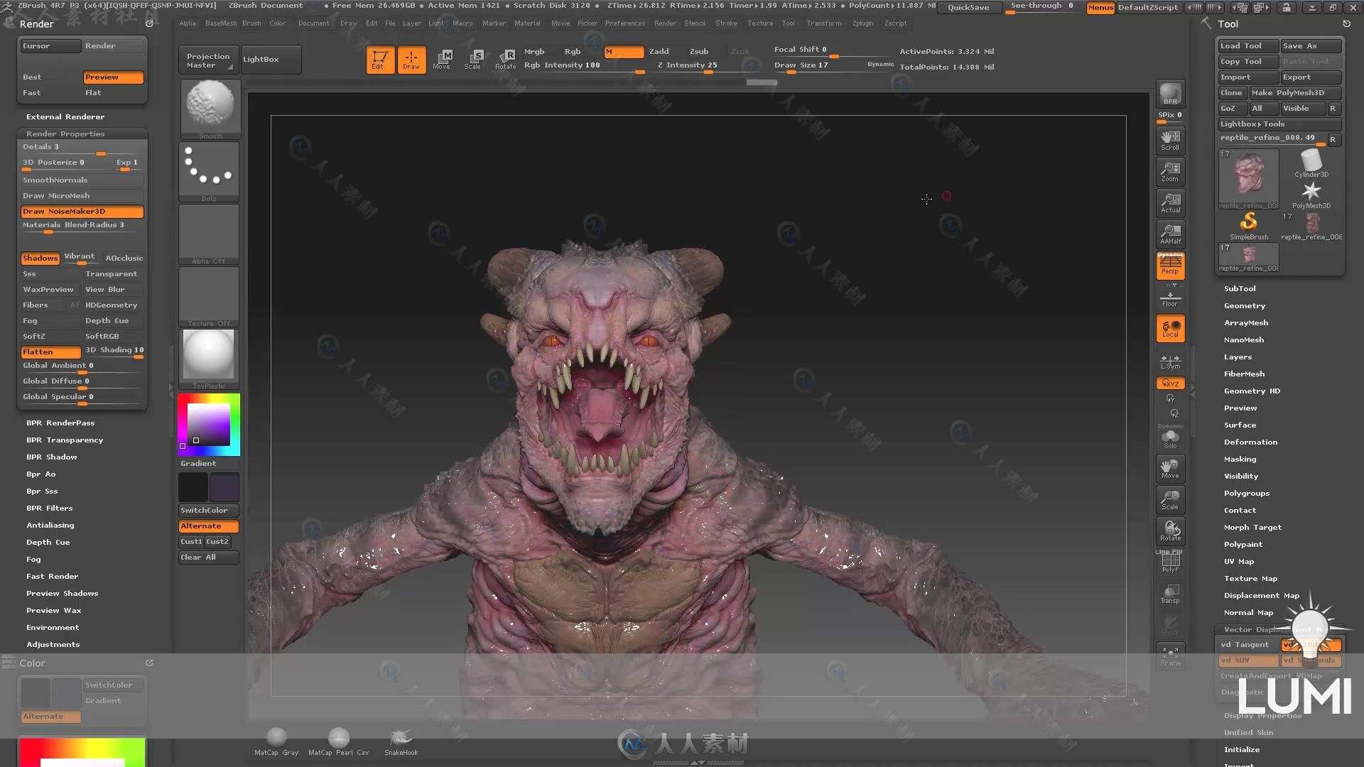Screen dimensions: 1364x767
Task: Open the ToyPlastic material selector
Action: point(209,359)
